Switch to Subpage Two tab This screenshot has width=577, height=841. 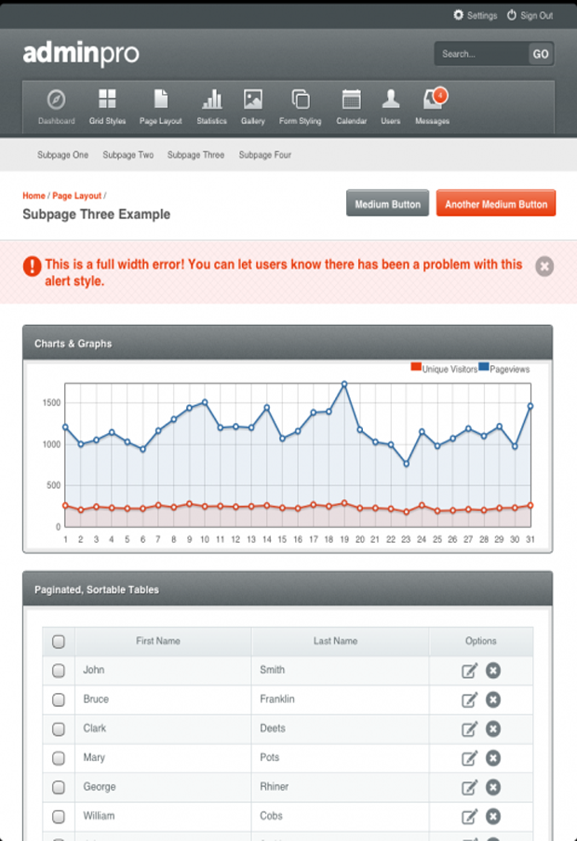[128, 155]
